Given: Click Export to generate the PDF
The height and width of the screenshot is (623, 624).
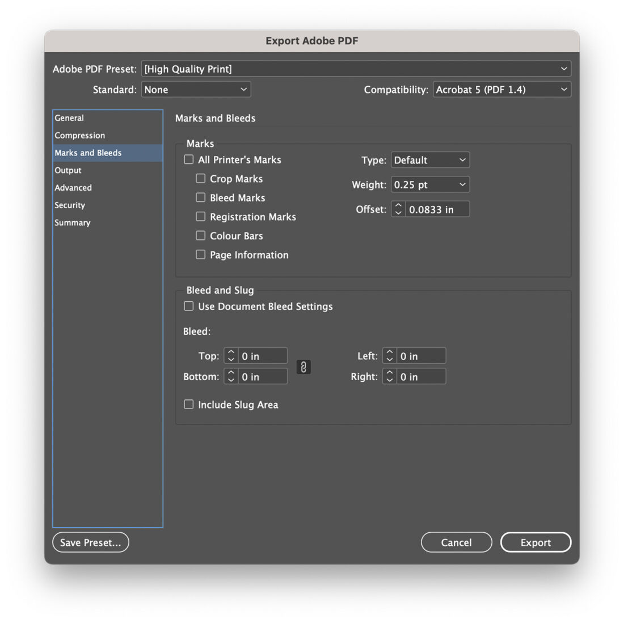Looking at the screenshot, I should (x=536, y=542).
